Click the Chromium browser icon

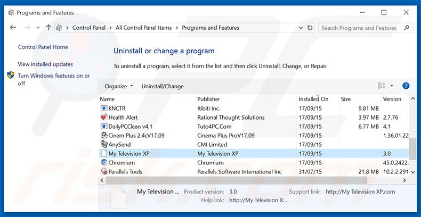pyautogui.click(x=103, y=162)
